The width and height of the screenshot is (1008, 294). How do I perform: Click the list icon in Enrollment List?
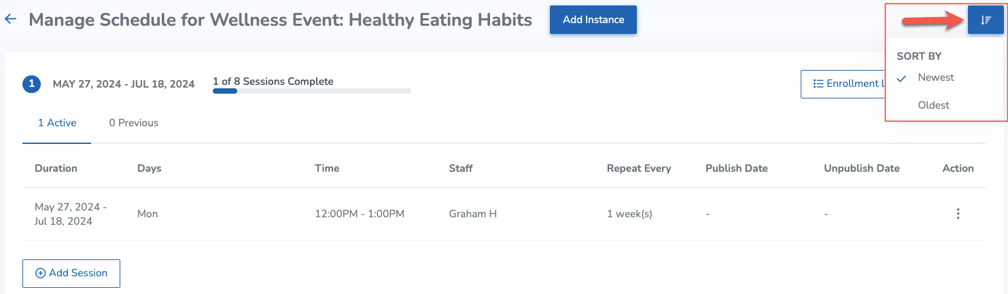818,84
